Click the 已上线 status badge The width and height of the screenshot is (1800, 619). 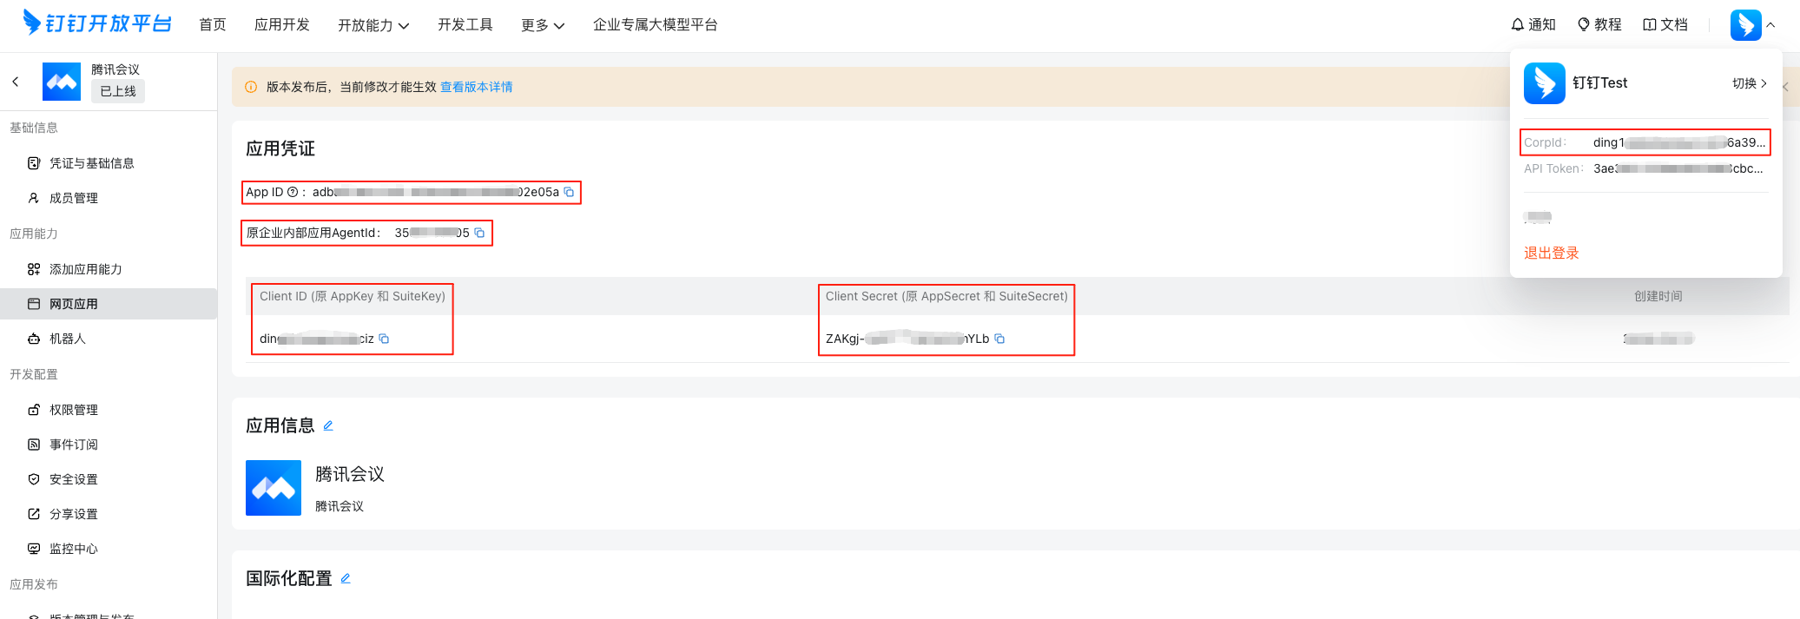118,91
